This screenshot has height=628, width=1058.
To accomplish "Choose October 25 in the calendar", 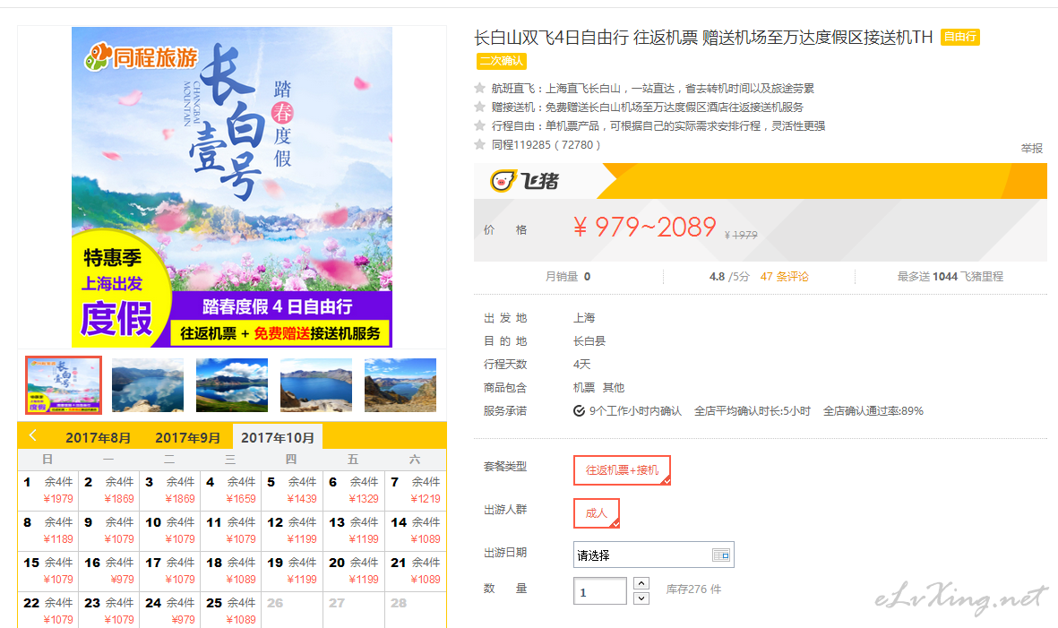I will [x=231, y=610].
